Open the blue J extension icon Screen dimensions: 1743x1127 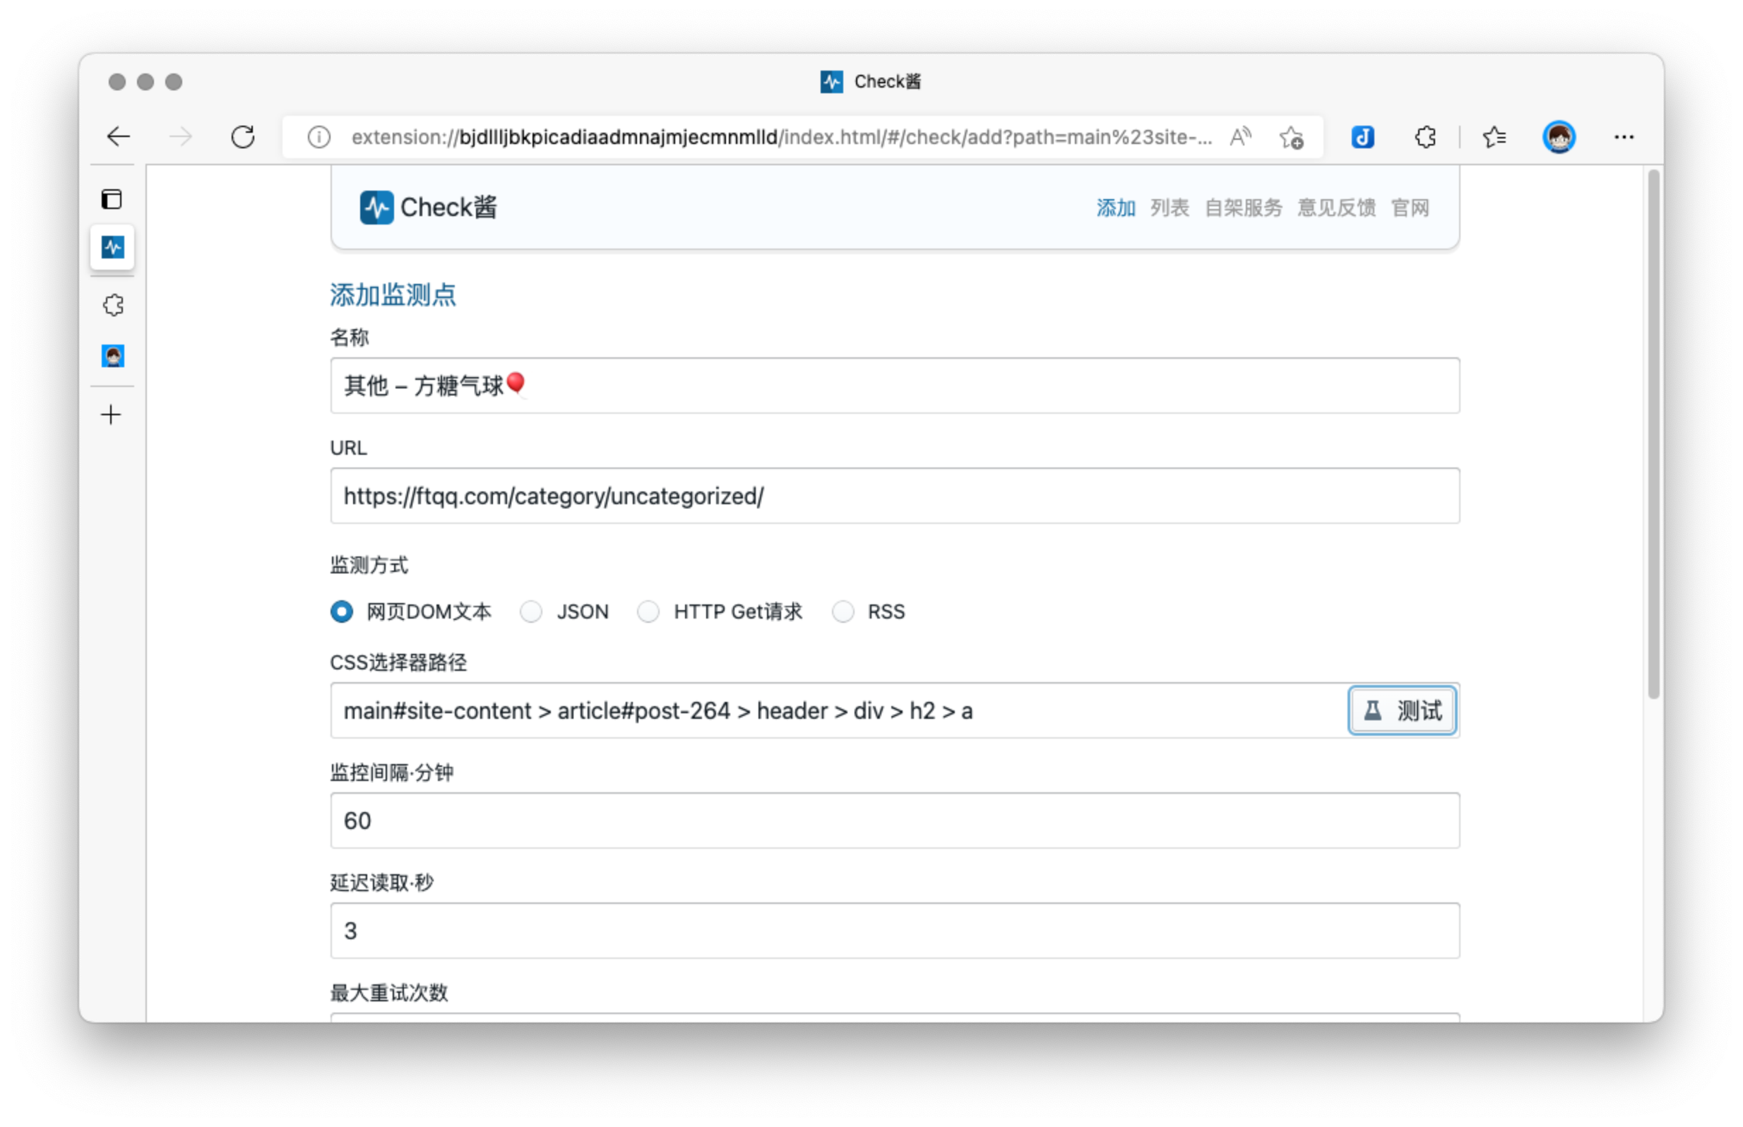pos(1362,137)
